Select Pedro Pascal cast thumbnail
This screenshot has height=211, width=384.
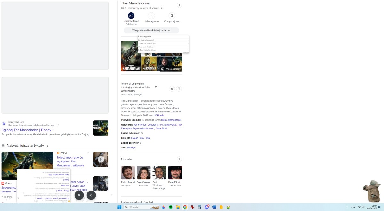coord(128,172)
